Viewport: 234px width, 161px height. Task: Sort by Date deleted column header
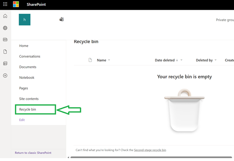click(x=164, y=60)
